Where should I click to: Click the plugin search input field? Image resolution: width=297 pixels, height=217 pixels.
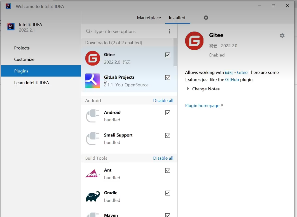point(129,31)
